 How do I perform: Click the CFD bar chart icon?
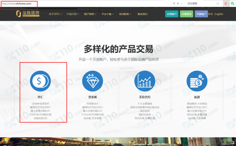(x=145, y=81)
